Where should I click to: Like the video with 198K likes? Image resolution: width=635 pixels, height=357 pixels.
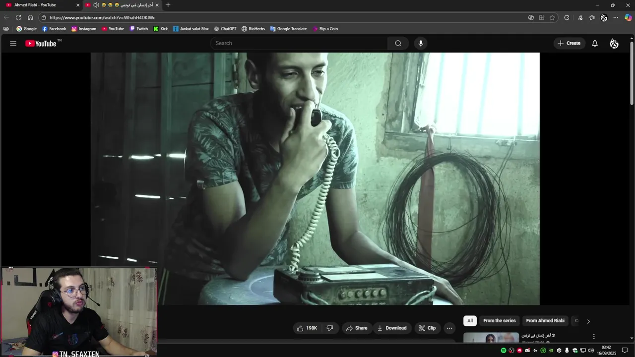[307, 328]
